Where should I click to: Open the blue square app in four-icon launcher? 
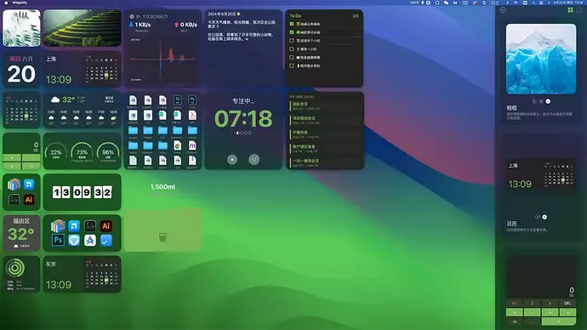coord(29,184)
